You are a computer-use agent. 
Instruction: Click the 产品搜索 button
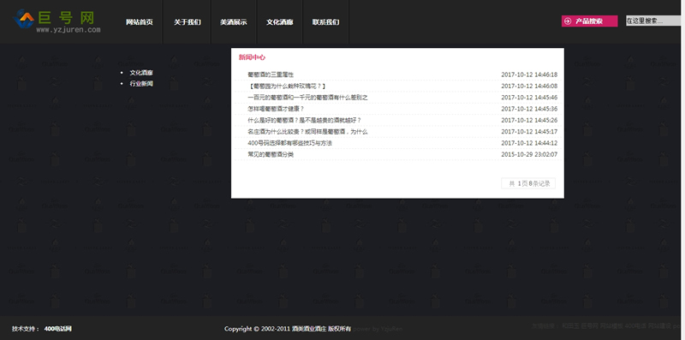tap(589, 21)
